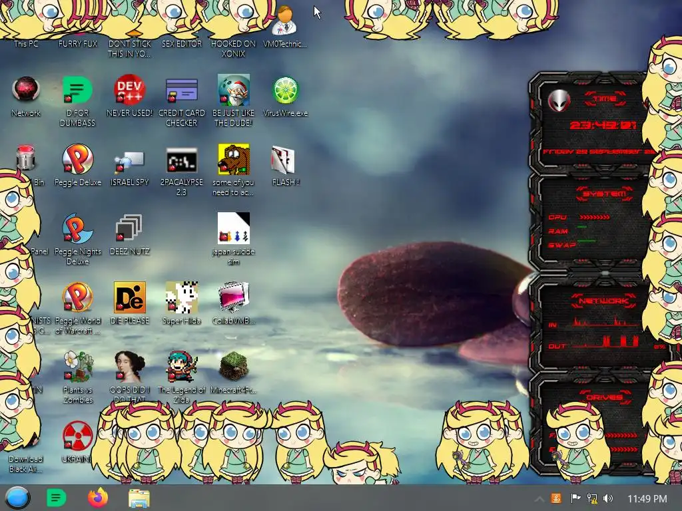Expand the hidden tray icons chevron
The height and width of the screenshot is (511, 682).
[539, 499]
